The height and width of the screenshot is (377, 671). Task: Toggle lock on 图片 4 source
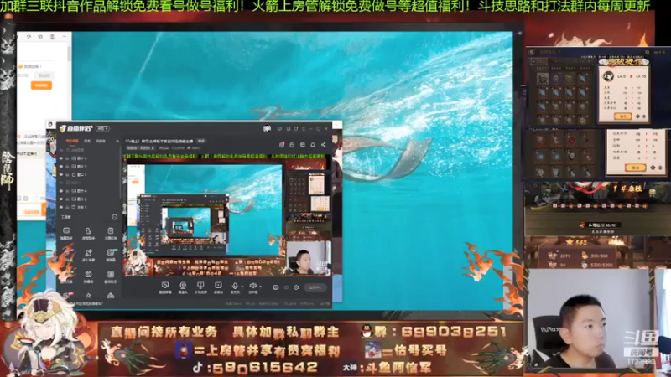(67, 191)
